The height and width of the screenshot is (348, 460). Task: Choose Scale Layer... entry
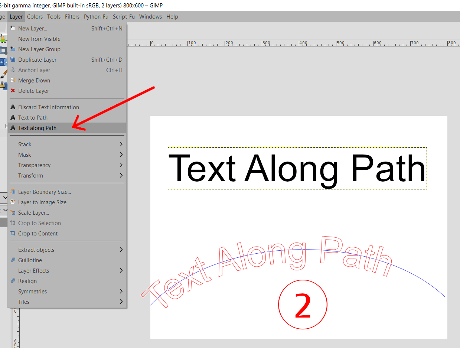point(67,213)
